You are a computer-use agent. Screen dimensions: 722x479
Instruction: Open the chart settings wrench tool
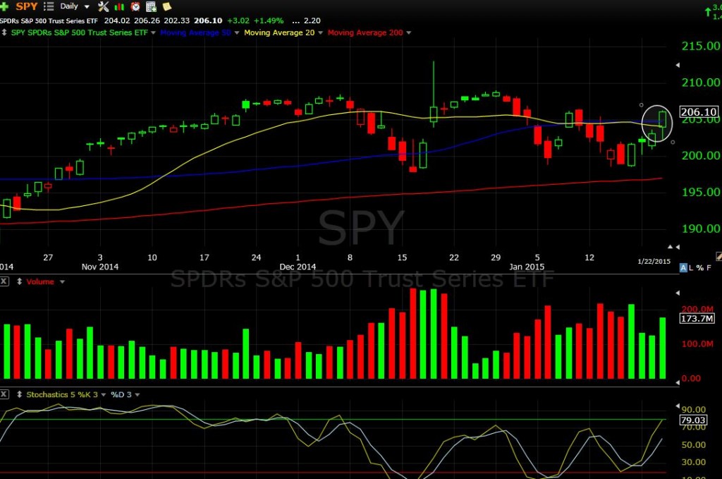pos(104,6)
